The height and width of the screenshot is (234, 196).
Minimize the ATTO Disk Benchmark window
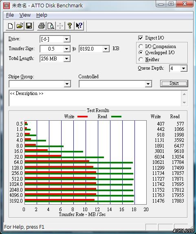click(161, 4)
